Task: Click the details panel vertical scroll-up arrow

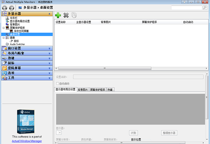Action: coord(207,74)
